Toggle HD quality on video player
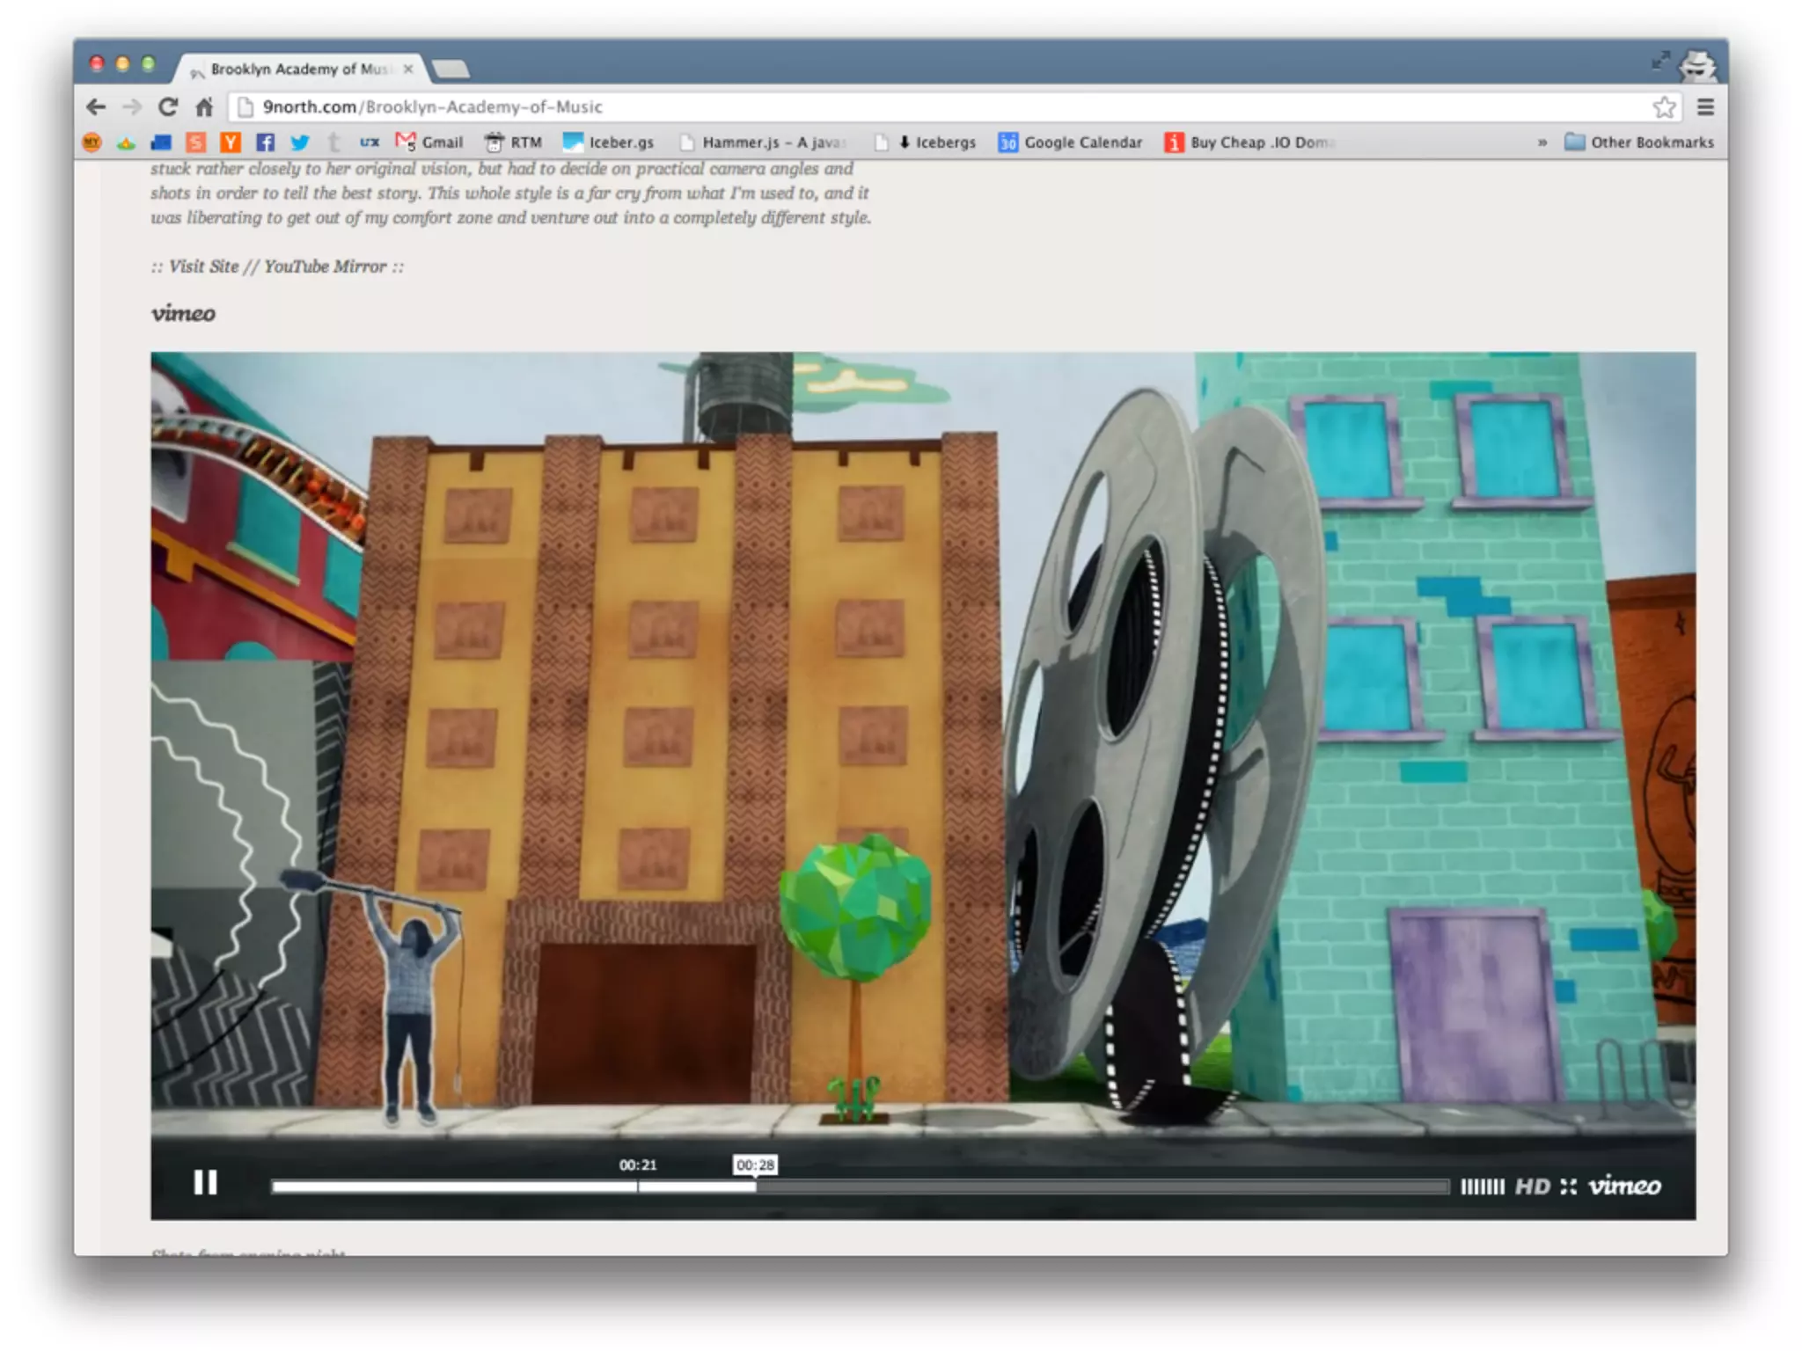Image resolution: width=1802 pixels, height=1351 pixels. pos(1532,1187)
